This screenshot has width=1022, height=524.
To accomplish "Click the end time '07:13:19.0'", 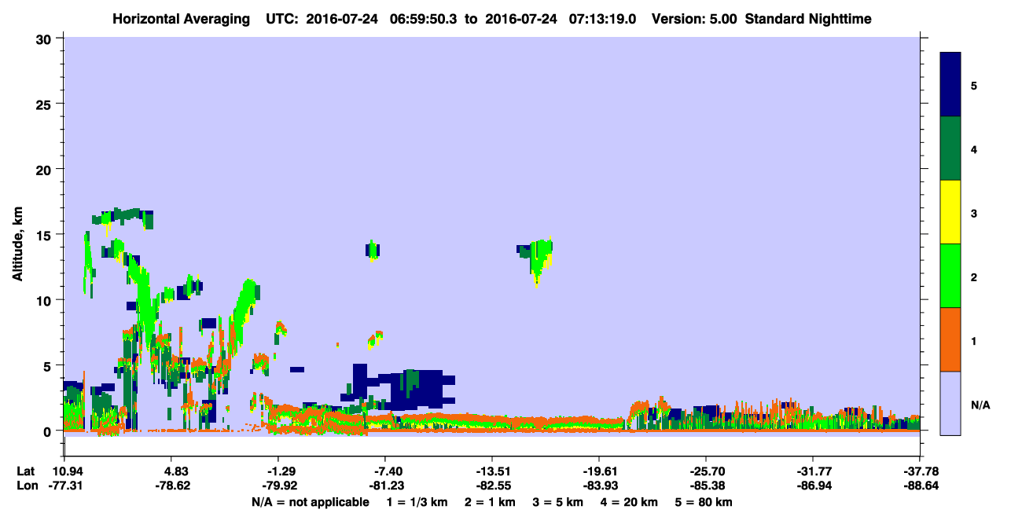I will pos(602,19).
